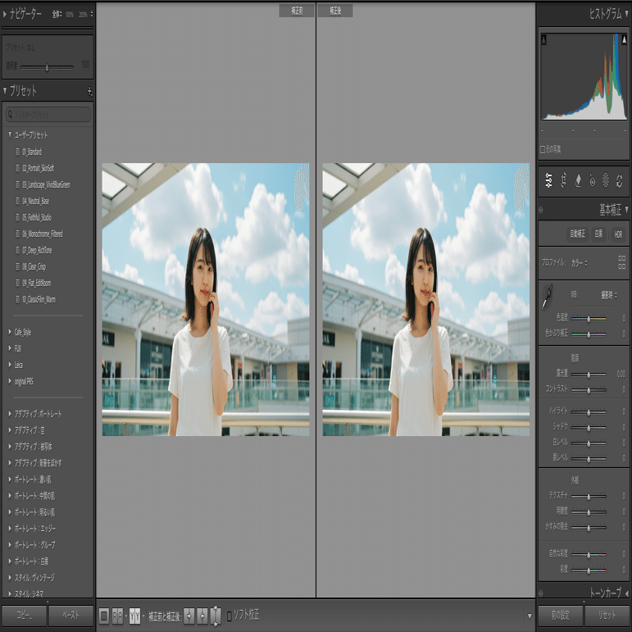Toggle the Basic panel on/off switch
632x632 pixels.
541,210
